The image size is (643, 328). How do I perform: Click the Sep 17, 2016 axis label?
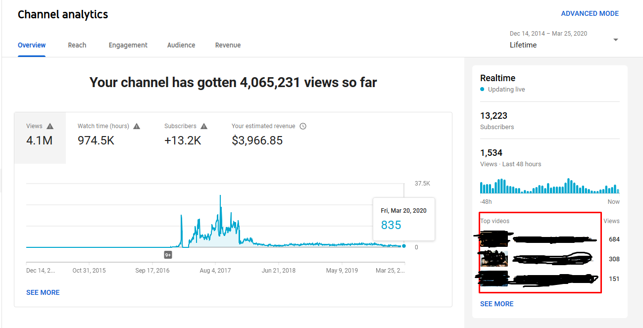pyautogui.click(x=152, y=271)
